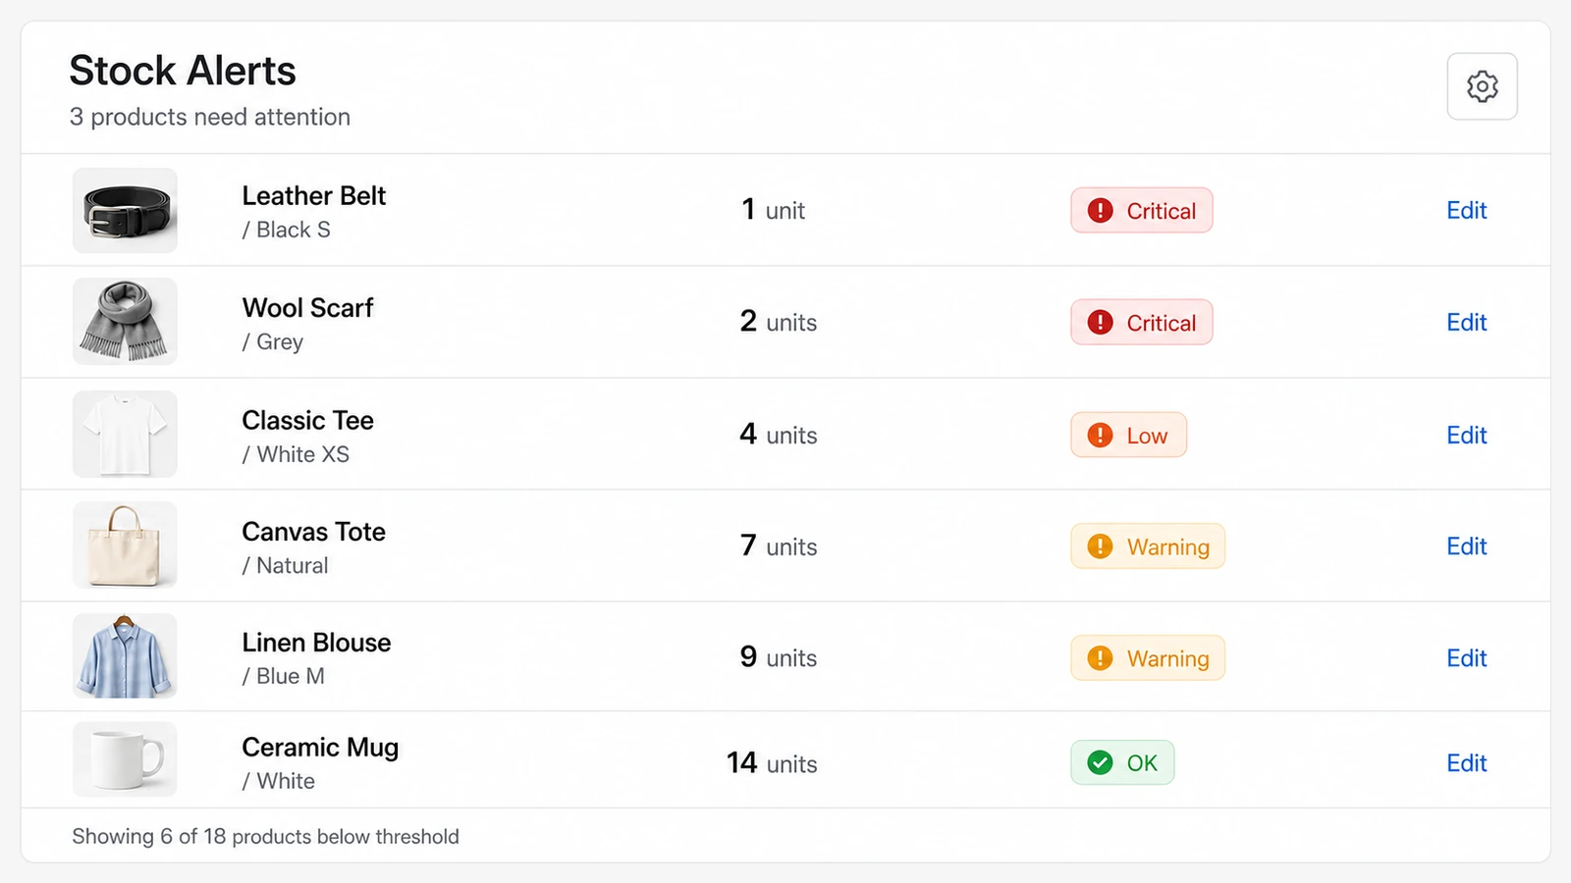
Task: Click the Leather Belt product thumbnail
Action: [125, 210]
